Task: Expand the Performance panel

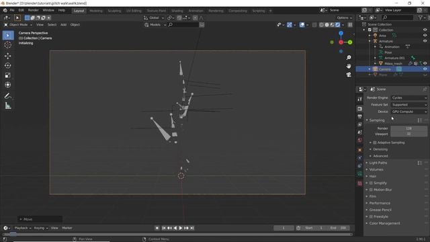Action: click(379, 203)
